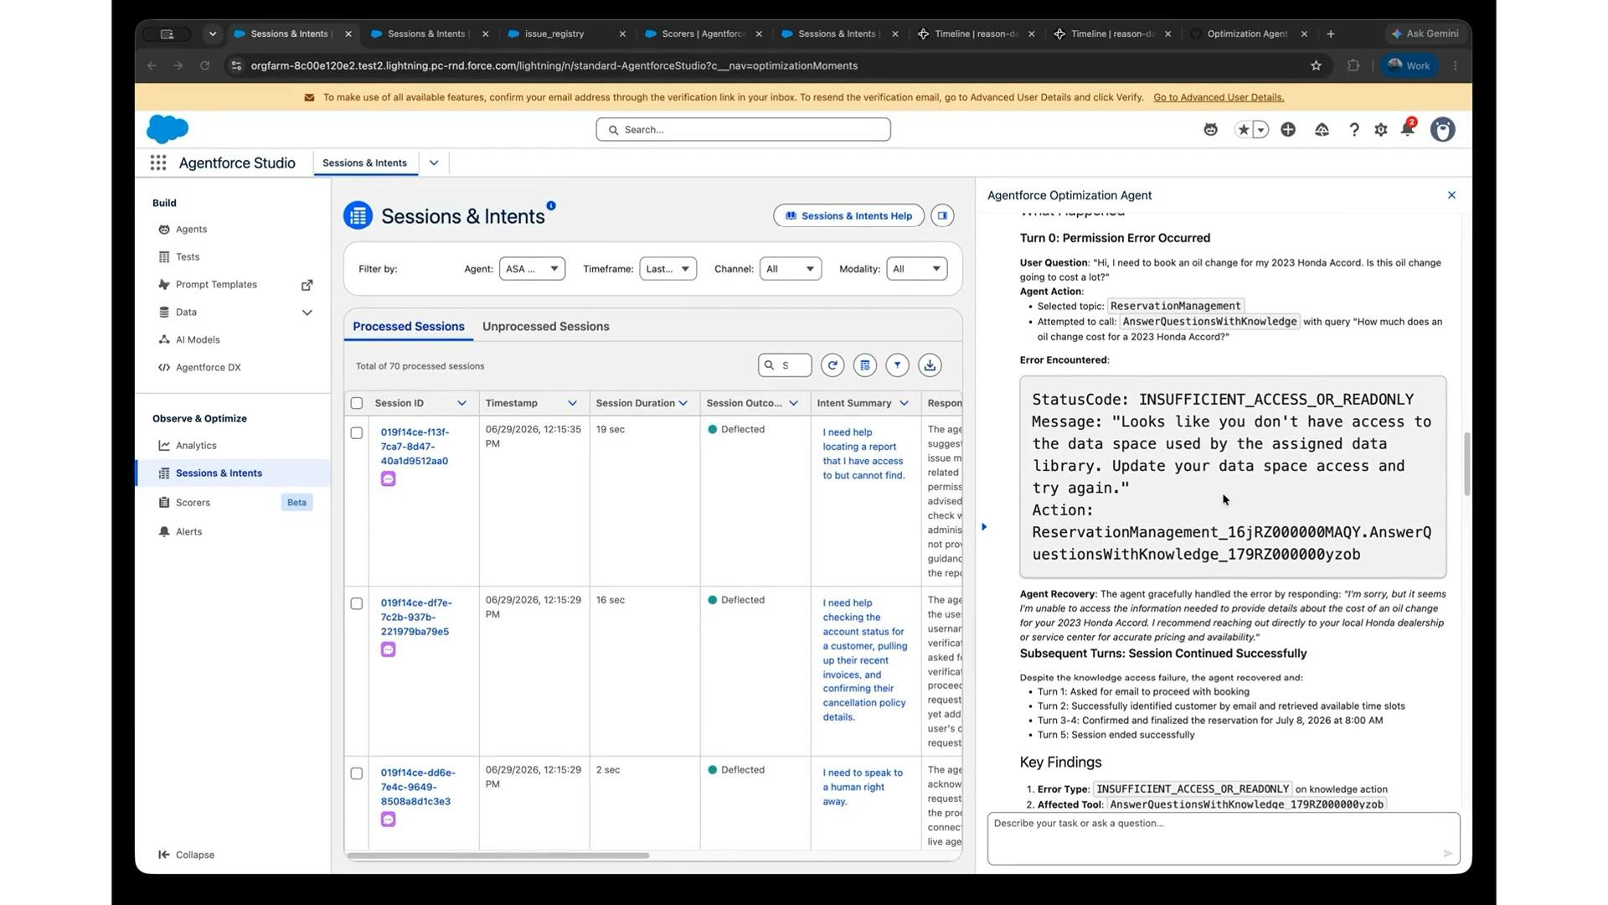Toggle the side panel icon beside Help
The height and width of the screenshot is (905, 1608).
pos(942,215)
